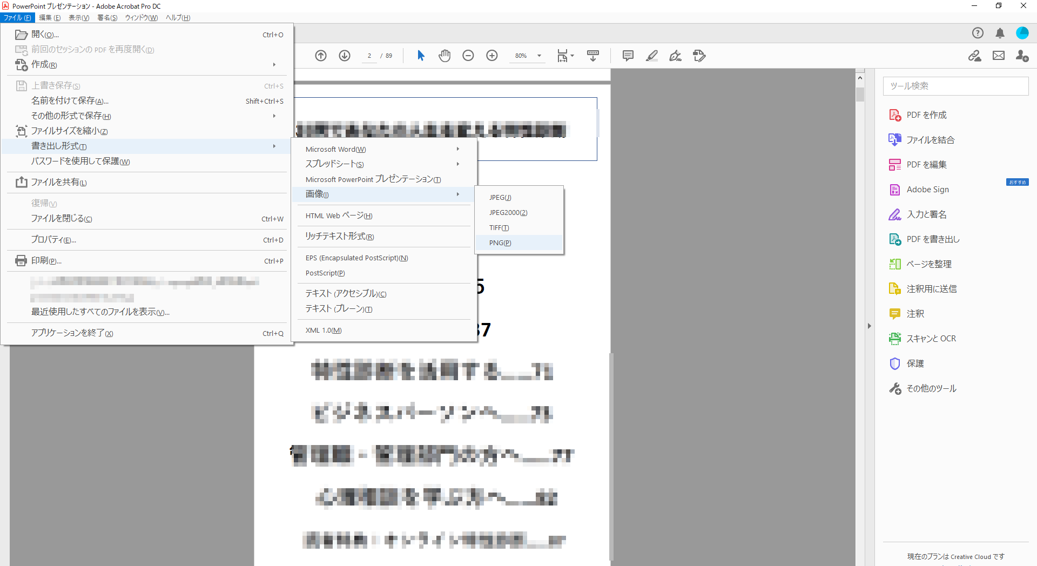
Task: Select 最近使用したすべてのファイルを表示 entry
Action: [147, 312]
